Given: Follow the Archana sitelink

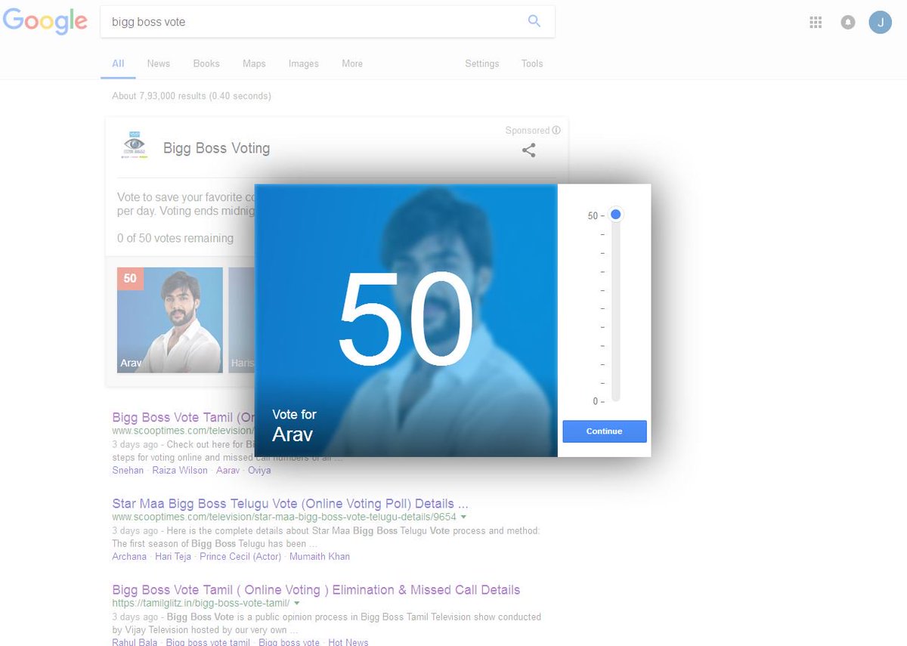Looking at the screenshot, I should pyautogui.click(x=129, y=556).
